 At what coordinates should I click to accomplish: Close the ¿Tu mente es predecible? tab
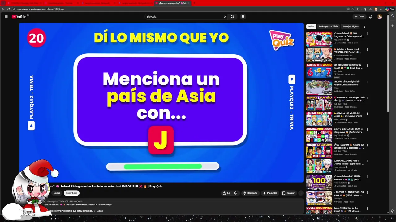[x=188, y=3]
